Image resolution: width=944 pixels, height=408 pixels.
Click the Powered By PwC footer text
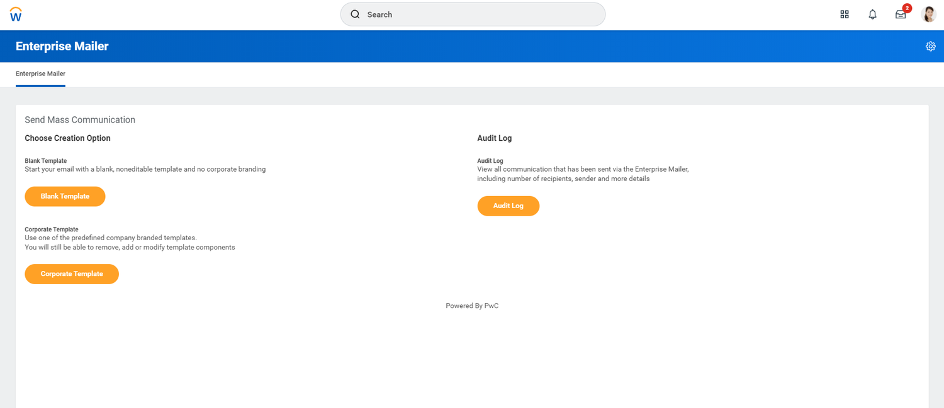coord(472,306)
